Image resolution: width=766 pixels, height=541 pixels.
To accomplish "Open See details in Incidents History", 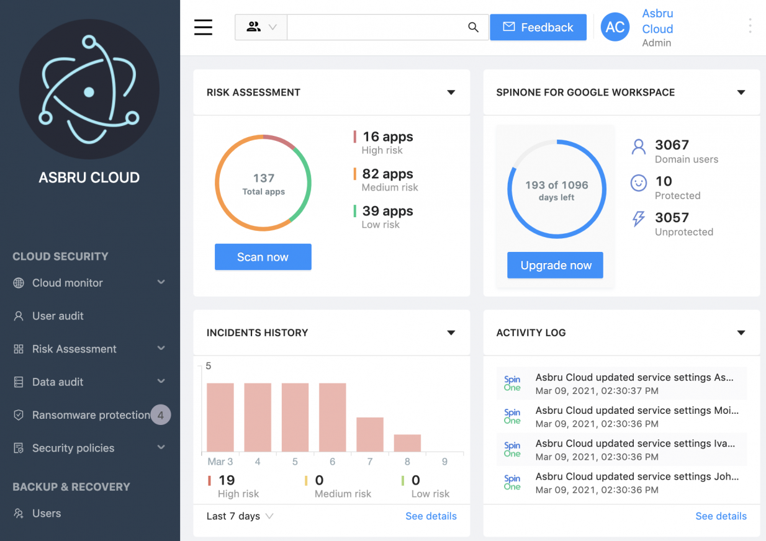I will (x=431, y=516).
